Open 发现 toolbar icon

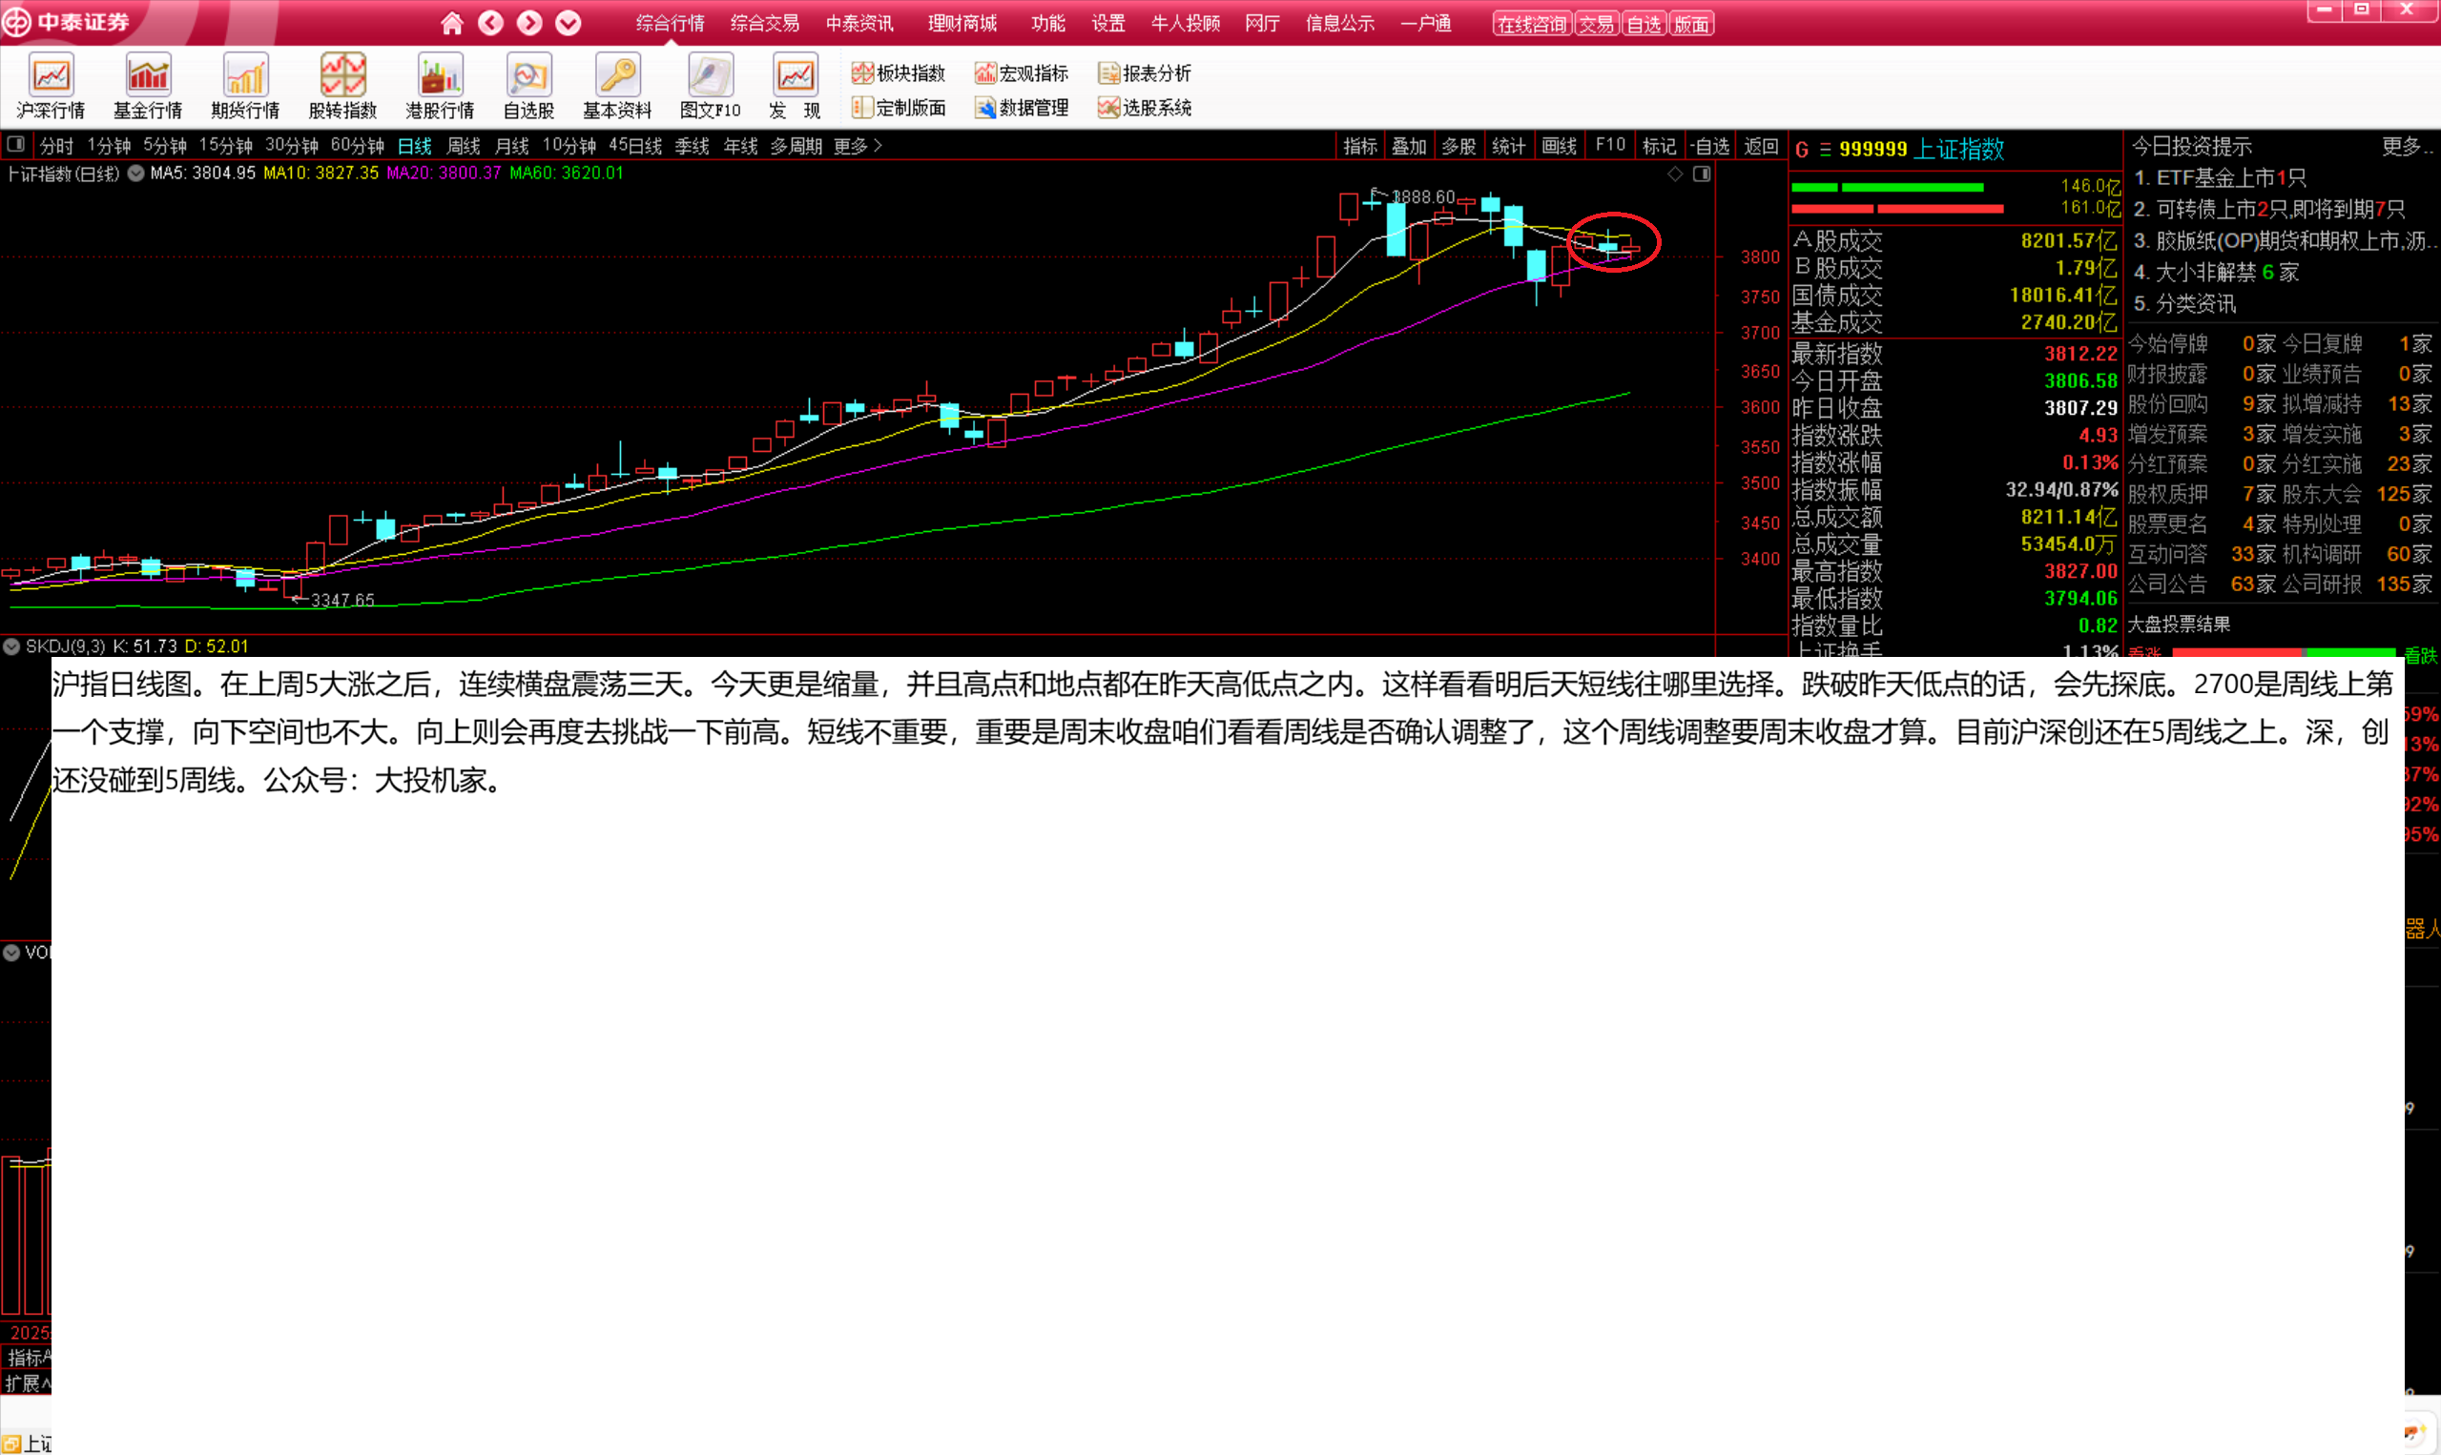(x=795, y=86)
